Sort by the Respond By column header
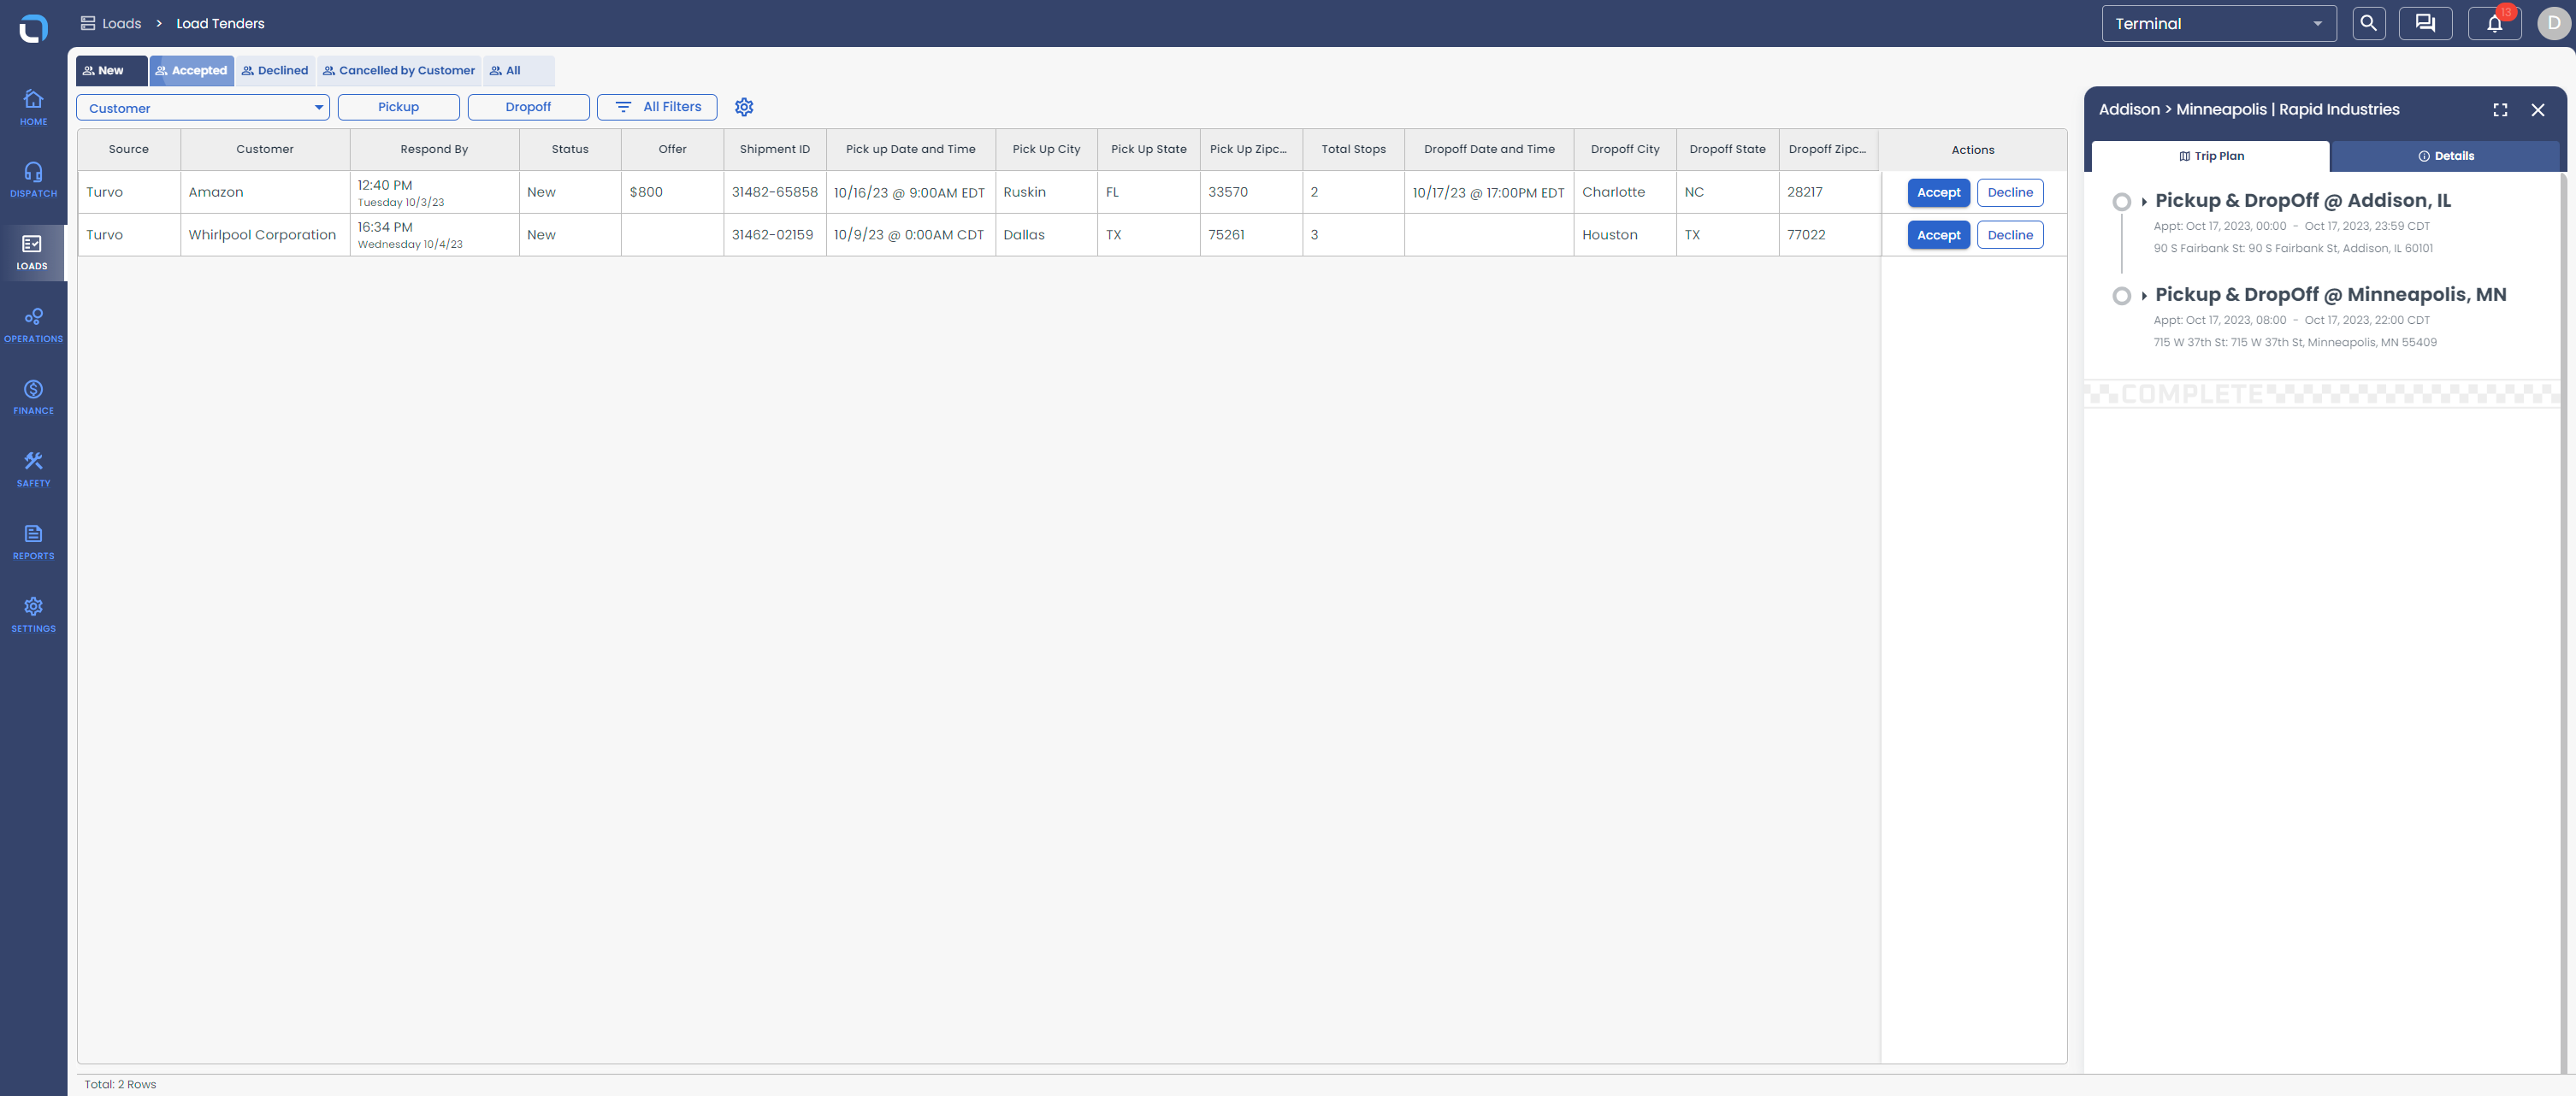This screenshot has width=2576, height=1096. [x=434, y=150]
